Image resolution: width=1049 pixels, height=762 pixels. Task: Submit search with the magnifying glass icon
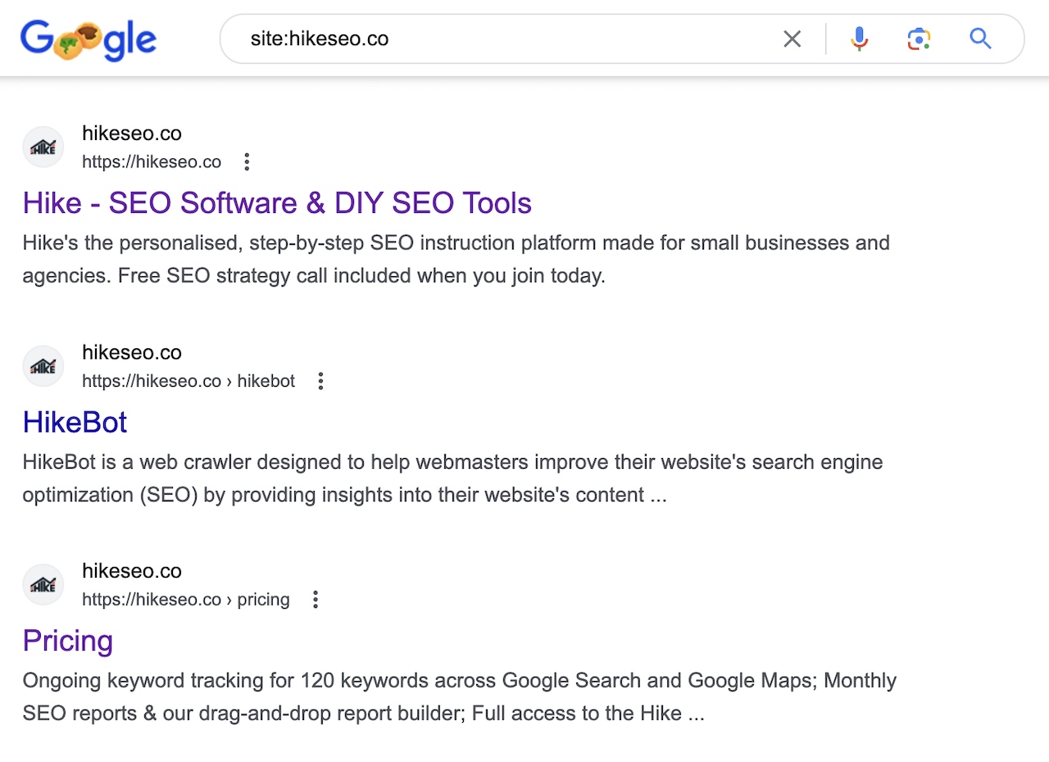click(x=980, y=39)
